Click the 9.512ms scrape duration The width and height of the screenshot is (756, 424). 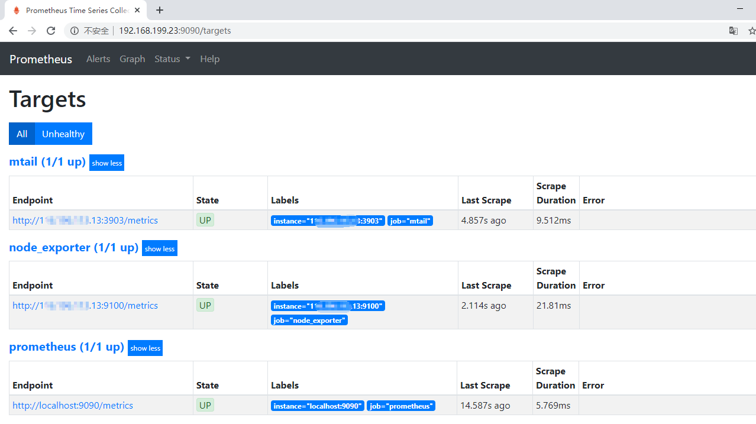[554, 220]
